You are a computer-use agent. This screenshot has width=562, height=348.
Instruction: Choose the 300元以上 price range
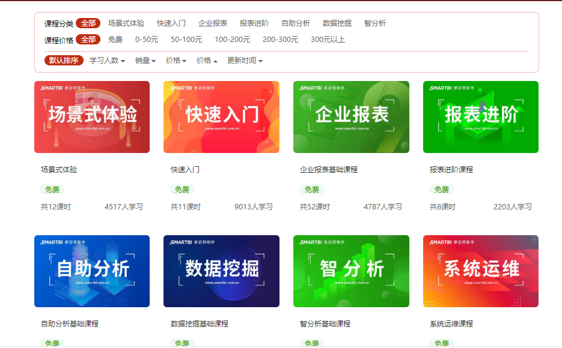coord(328,40)
